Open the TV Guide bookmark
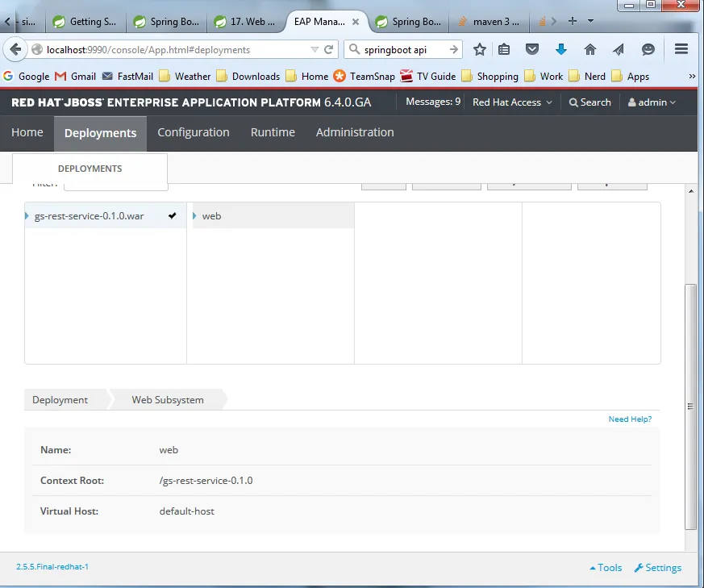 [x=428, y=77]
